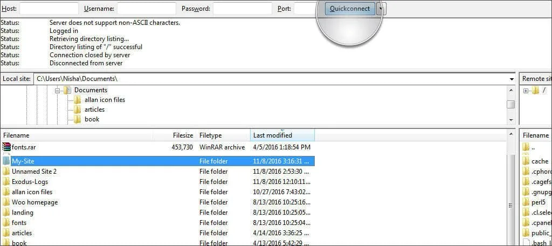Viewport: 552px width, 246px height.
Task: Select Documents label in the local tree
Action: click(91, 90)
